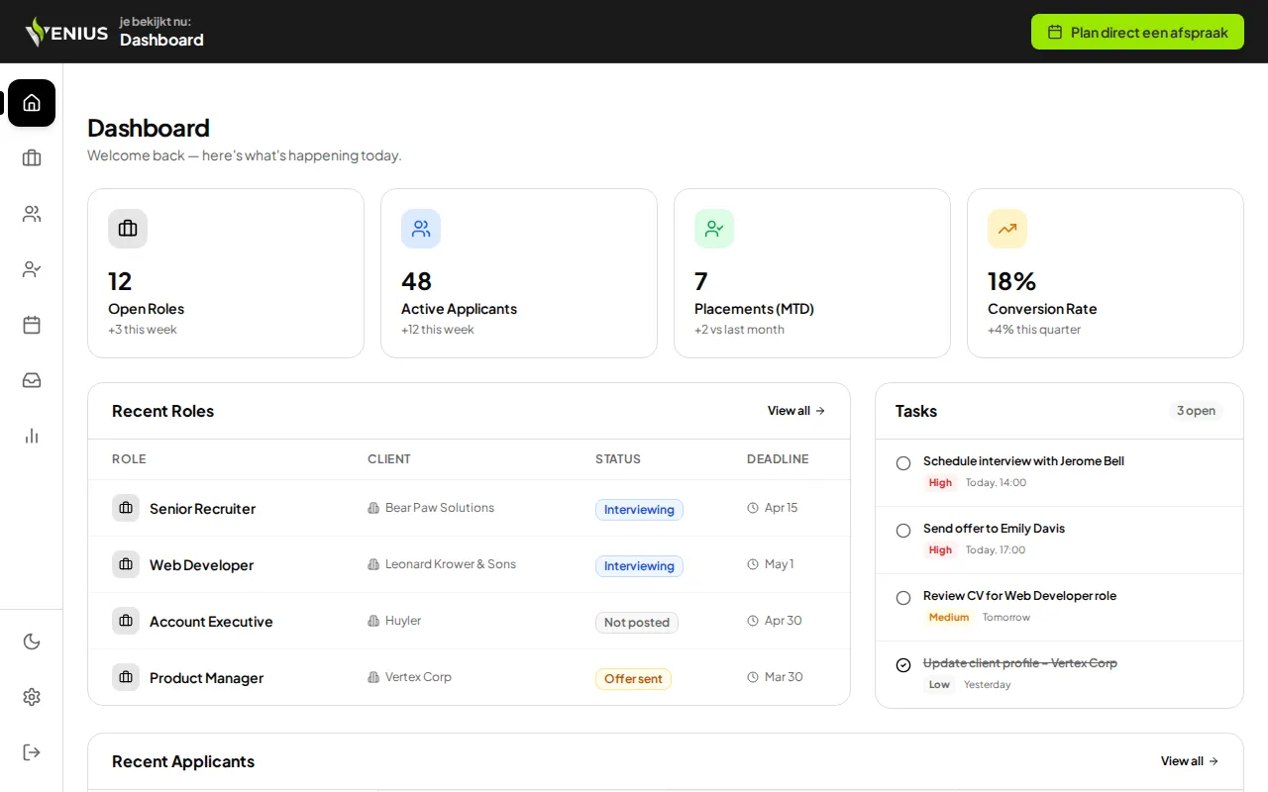Open the Calendar sidebar icon
This screenshot has width=1268, height=792.
32,325
